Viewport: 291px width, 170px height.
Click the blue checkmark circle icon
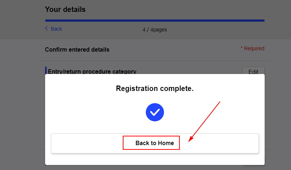[155, 112]
